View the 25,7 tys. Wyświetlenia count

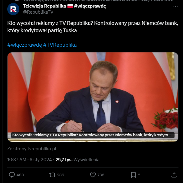77,160
